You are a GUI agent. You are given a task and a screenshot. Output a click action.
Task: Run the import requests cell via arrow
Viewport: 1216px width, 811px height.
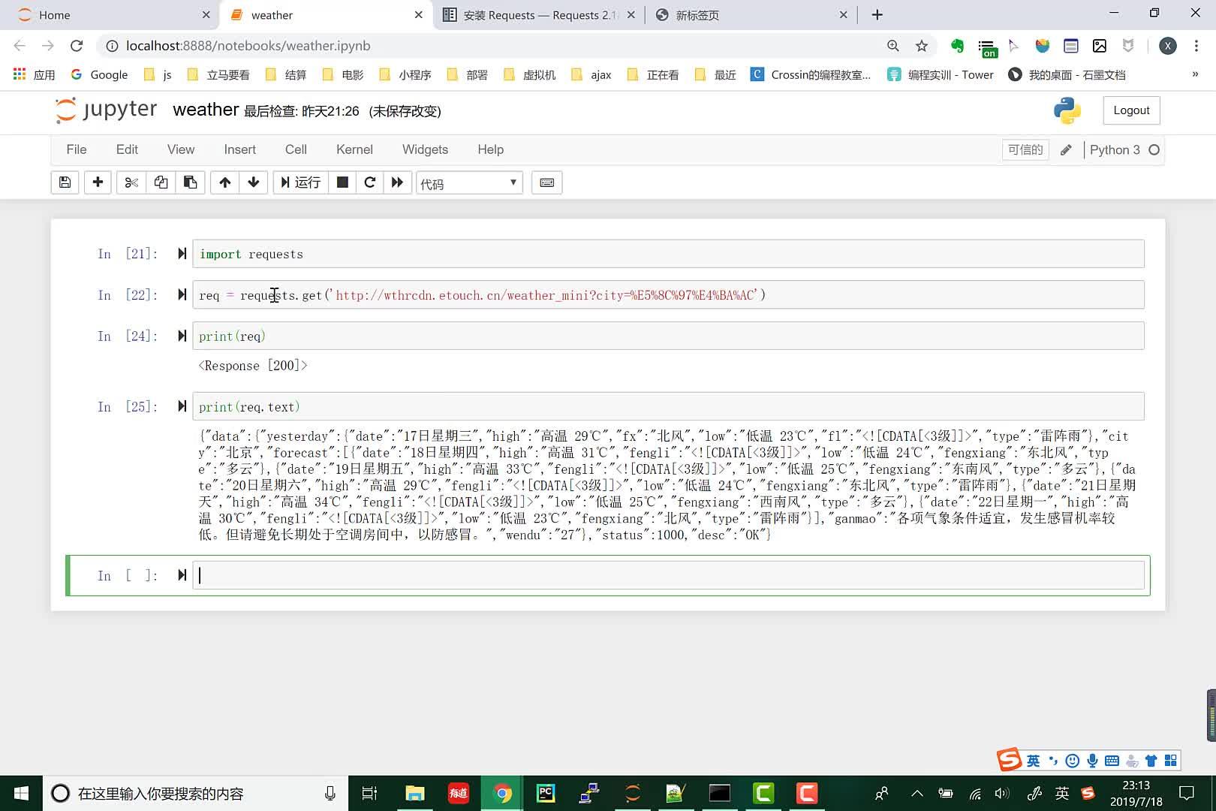(x=182, y=254)
